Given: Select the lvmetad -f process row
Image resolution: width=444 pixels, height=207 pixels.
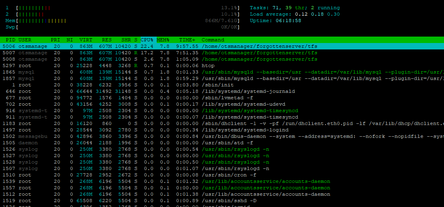Looking at the screenshot, I should (x=222, y=98).
